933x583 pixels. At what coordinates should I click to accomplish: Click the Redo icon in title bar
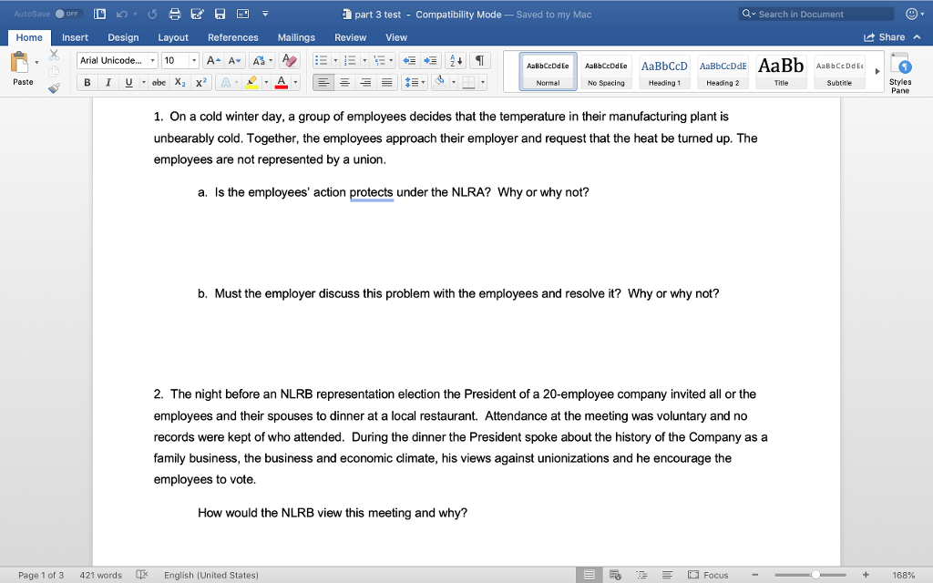(x=152, y=15)
